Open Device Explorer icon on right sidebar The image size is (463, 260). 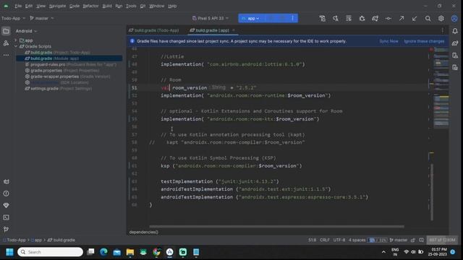pos(455,55)
